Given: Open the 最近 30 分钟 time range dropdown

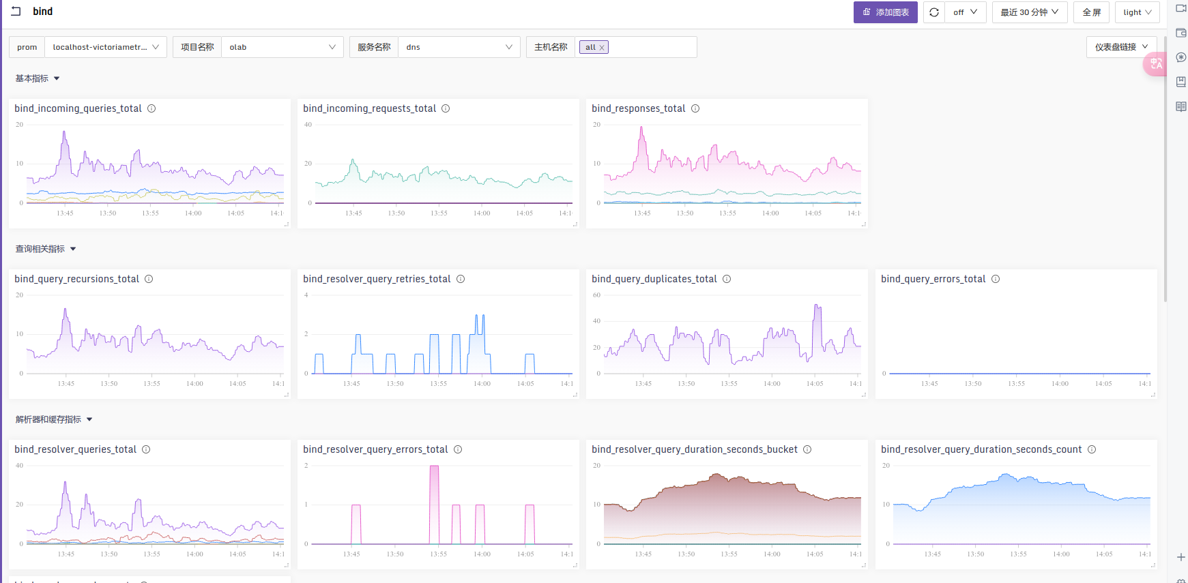Looking at the screenshot, I should [x=1030, y=12].
